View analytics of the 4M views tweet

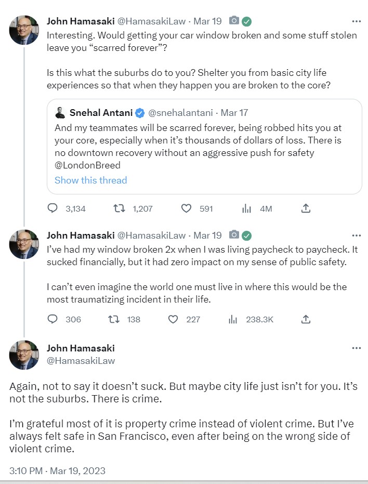247,208
